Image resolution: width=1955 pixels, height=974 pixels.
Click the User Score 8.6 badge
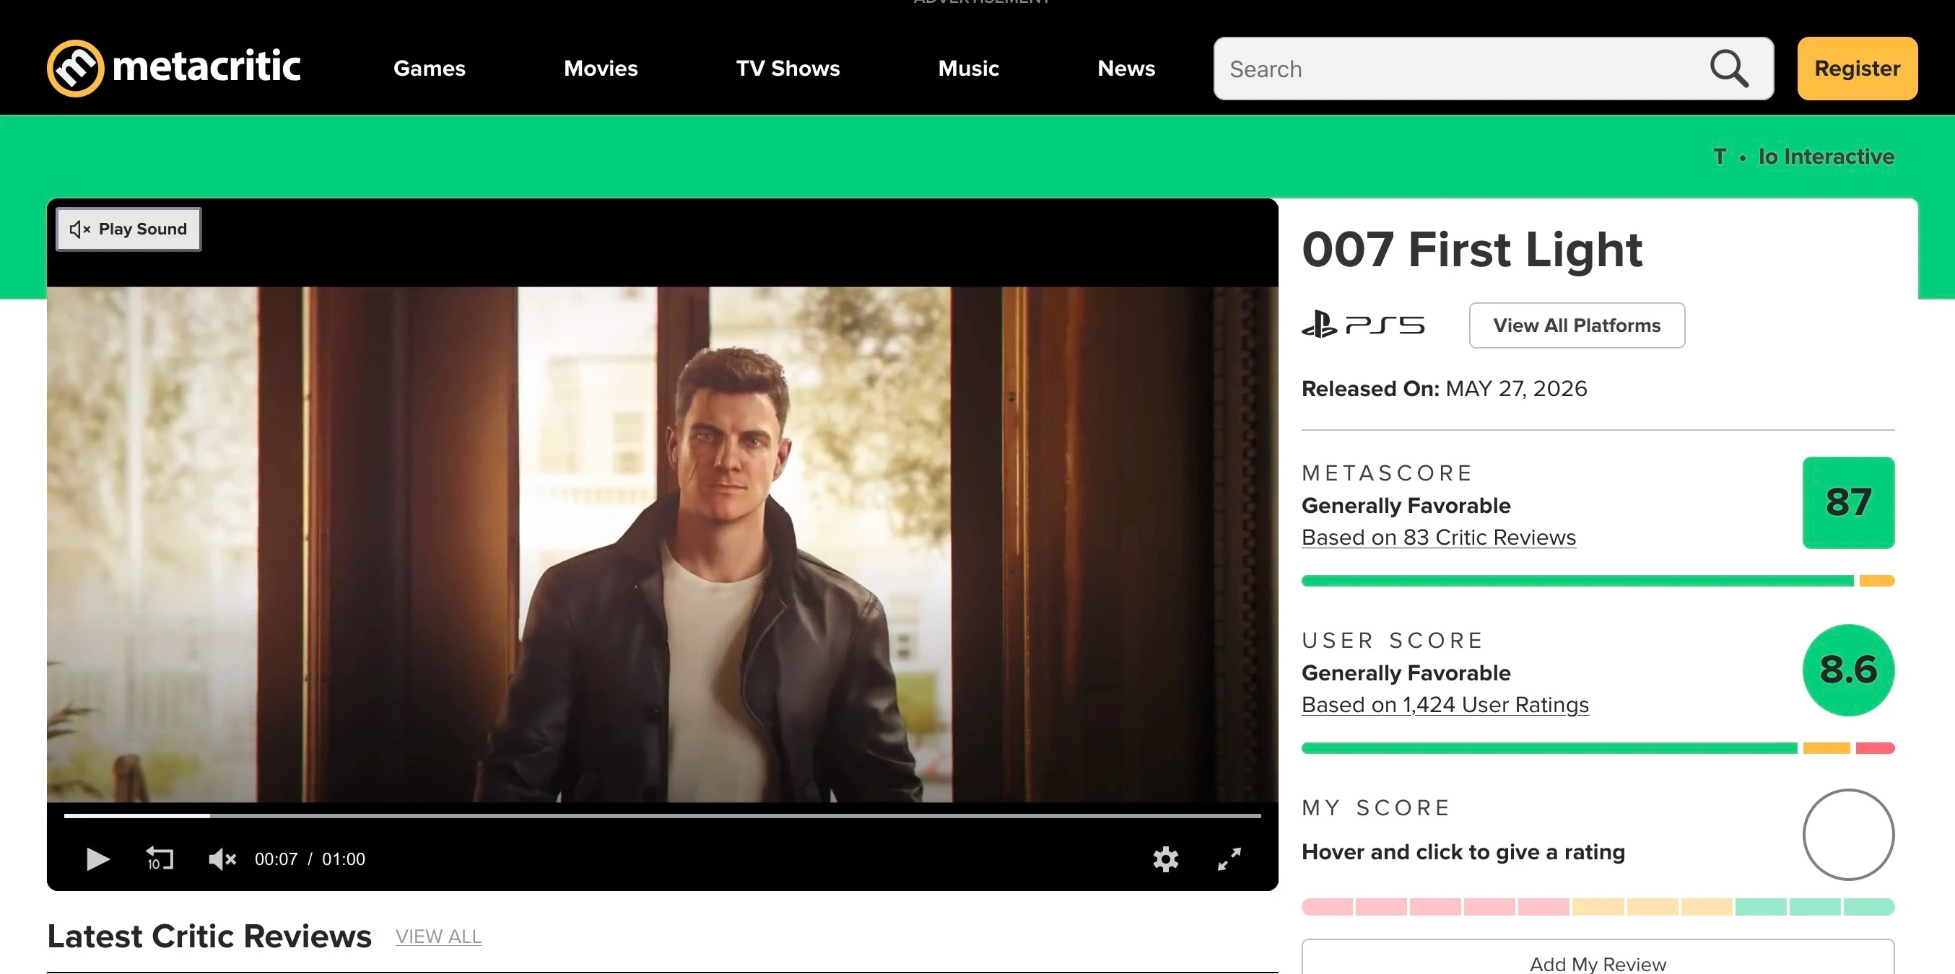pyautogui.click(x=1848, y=670)
